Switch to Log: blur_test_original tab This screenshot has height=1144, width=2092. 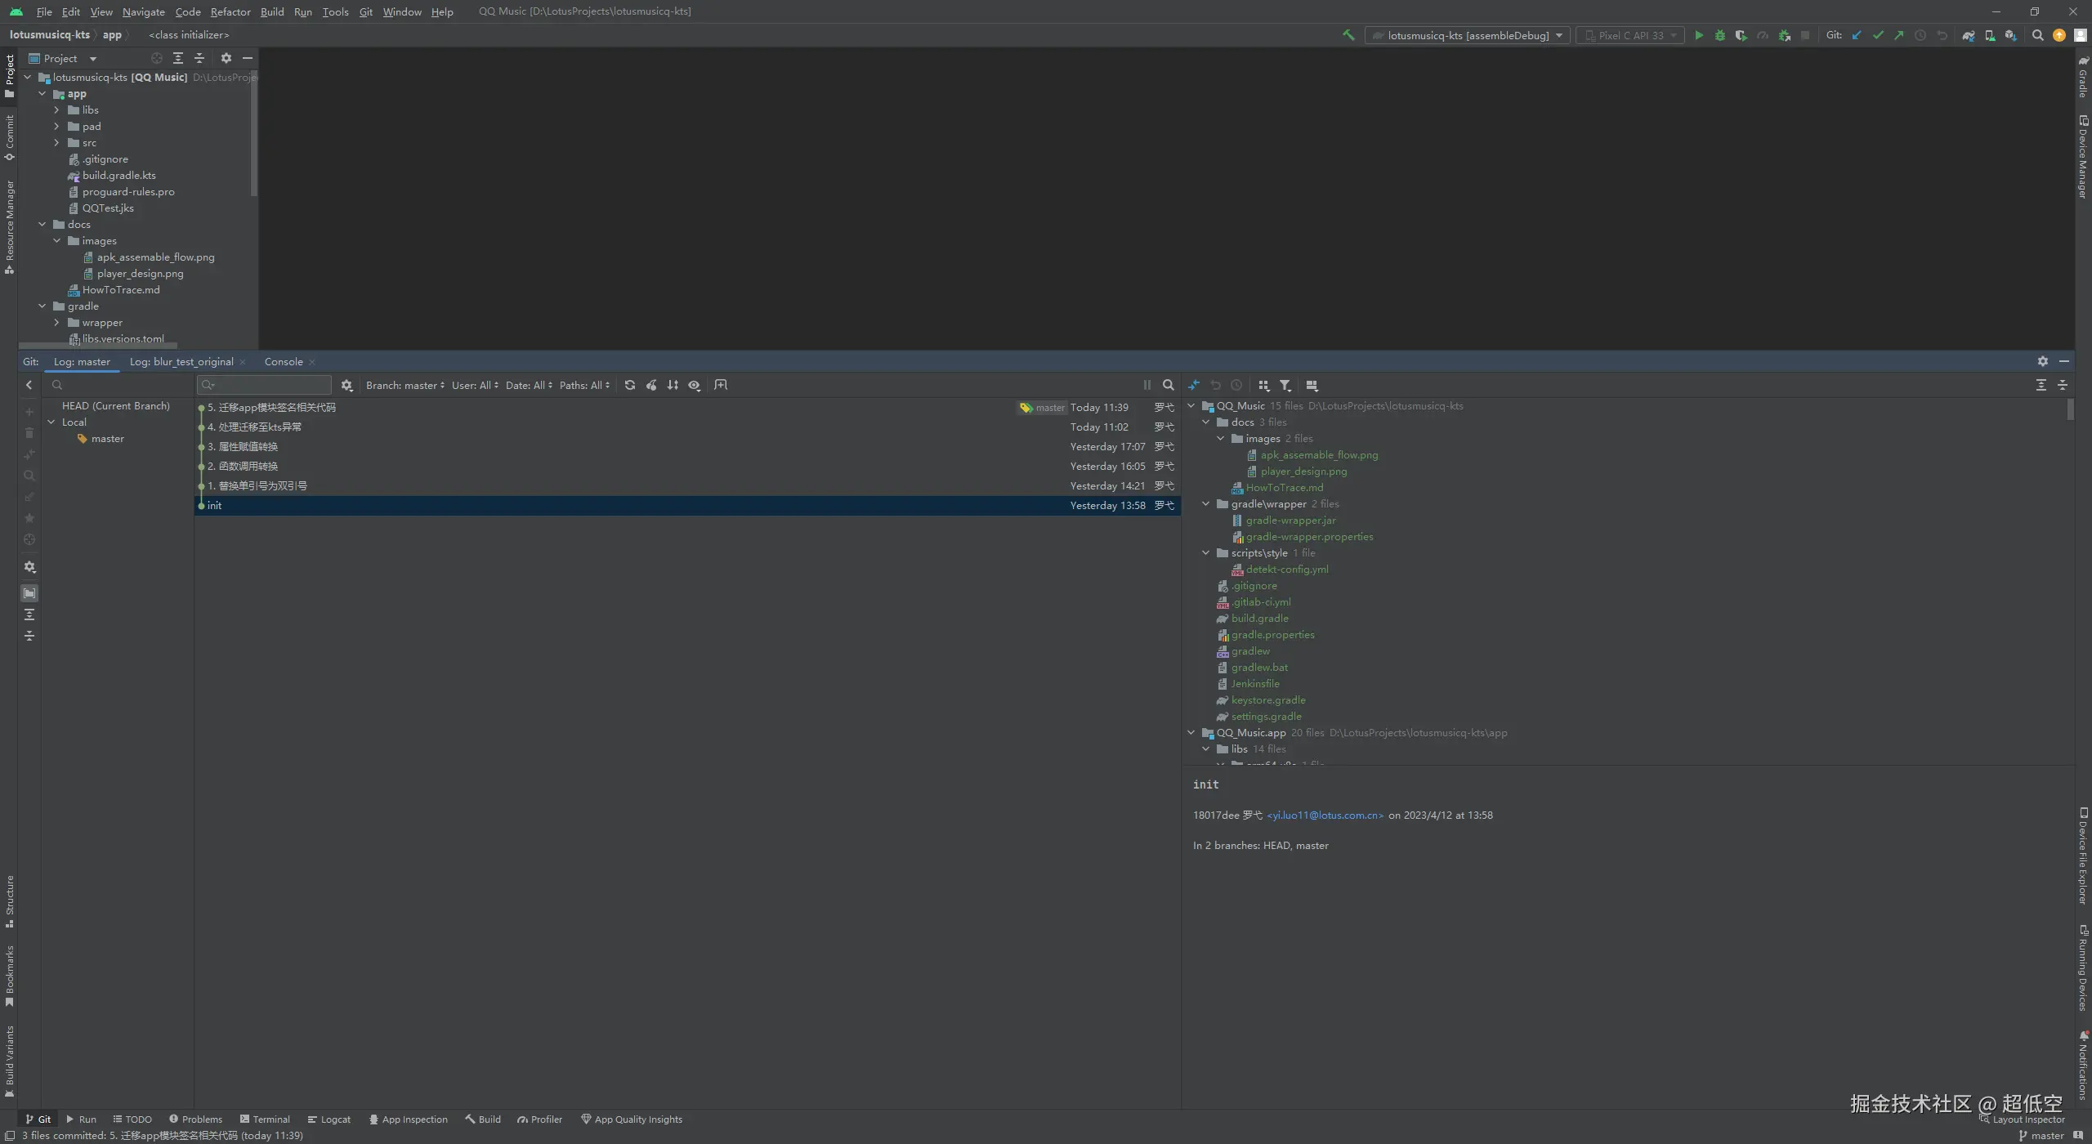click(181, 361)
